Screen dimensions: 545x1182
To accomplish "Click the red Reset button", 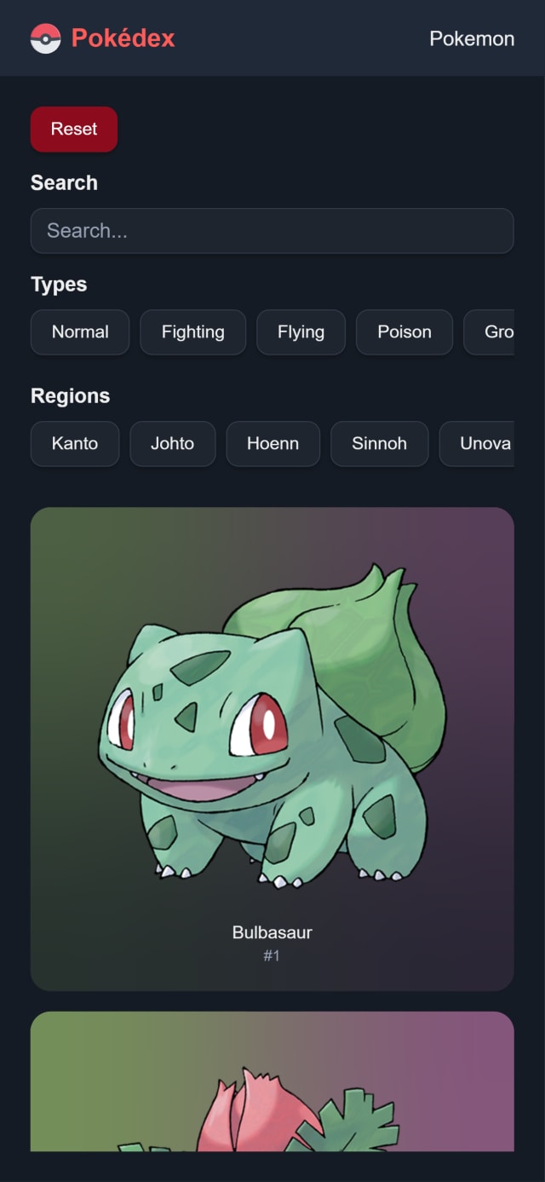I will tap(74, 129).
